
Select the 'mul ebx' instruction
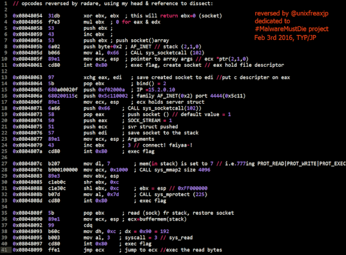(x=94, y=22)
